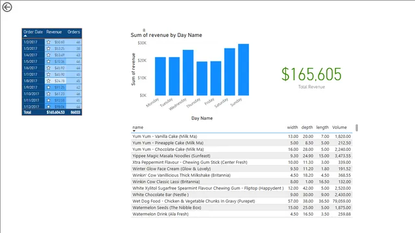Click the product table scrollbar thumb
Image resolution: width=415 pixels, height=233 pixels.
click(x=357, y=128)
